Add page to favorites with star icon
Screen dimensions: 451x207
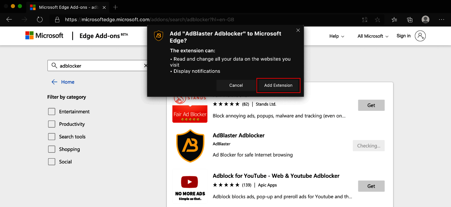(378, 19)
